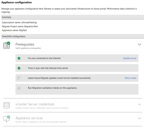The height and width of the screenshot is (128, 144).
Task: Click the Prerequisites clipboard checklist icon
Action: (x=7, y=45)
